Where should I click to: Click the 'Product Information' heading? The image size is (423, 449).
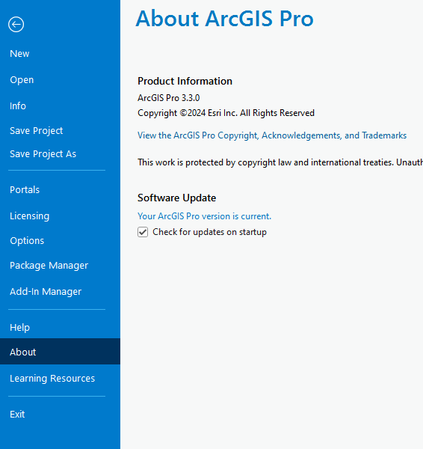point(185,81)
